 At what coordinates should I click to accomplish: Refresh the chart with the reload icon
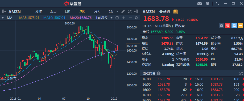[117, 18]
